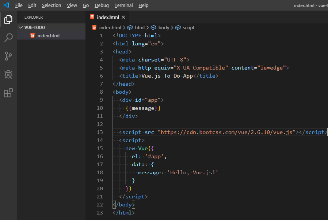
Task: Close the index.html tab
Action: point(123,17)
